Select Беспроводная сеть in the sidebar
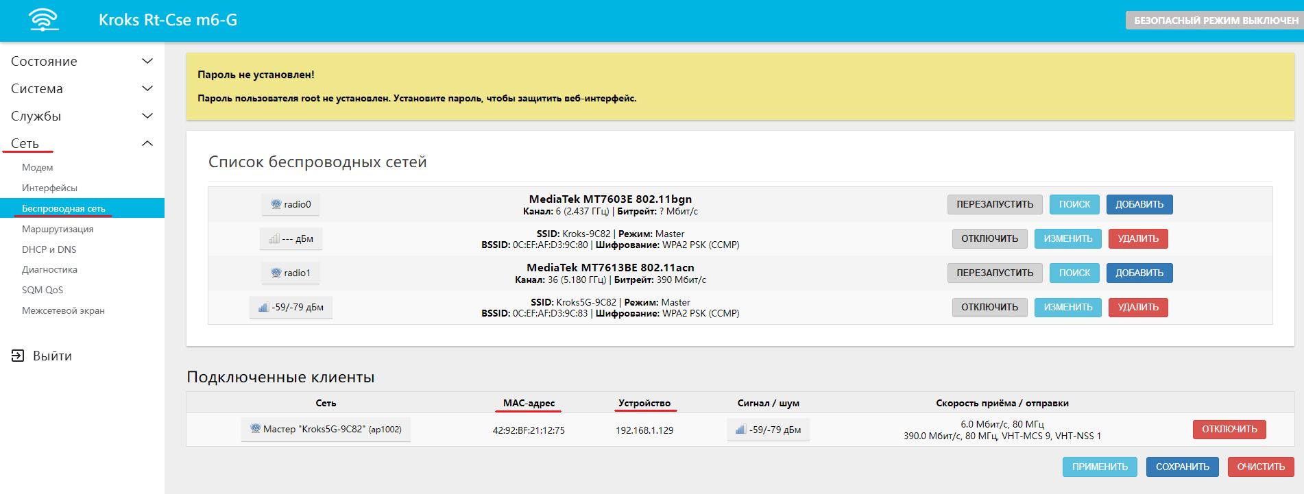The image size is (1304, 494). click(82, 208)
